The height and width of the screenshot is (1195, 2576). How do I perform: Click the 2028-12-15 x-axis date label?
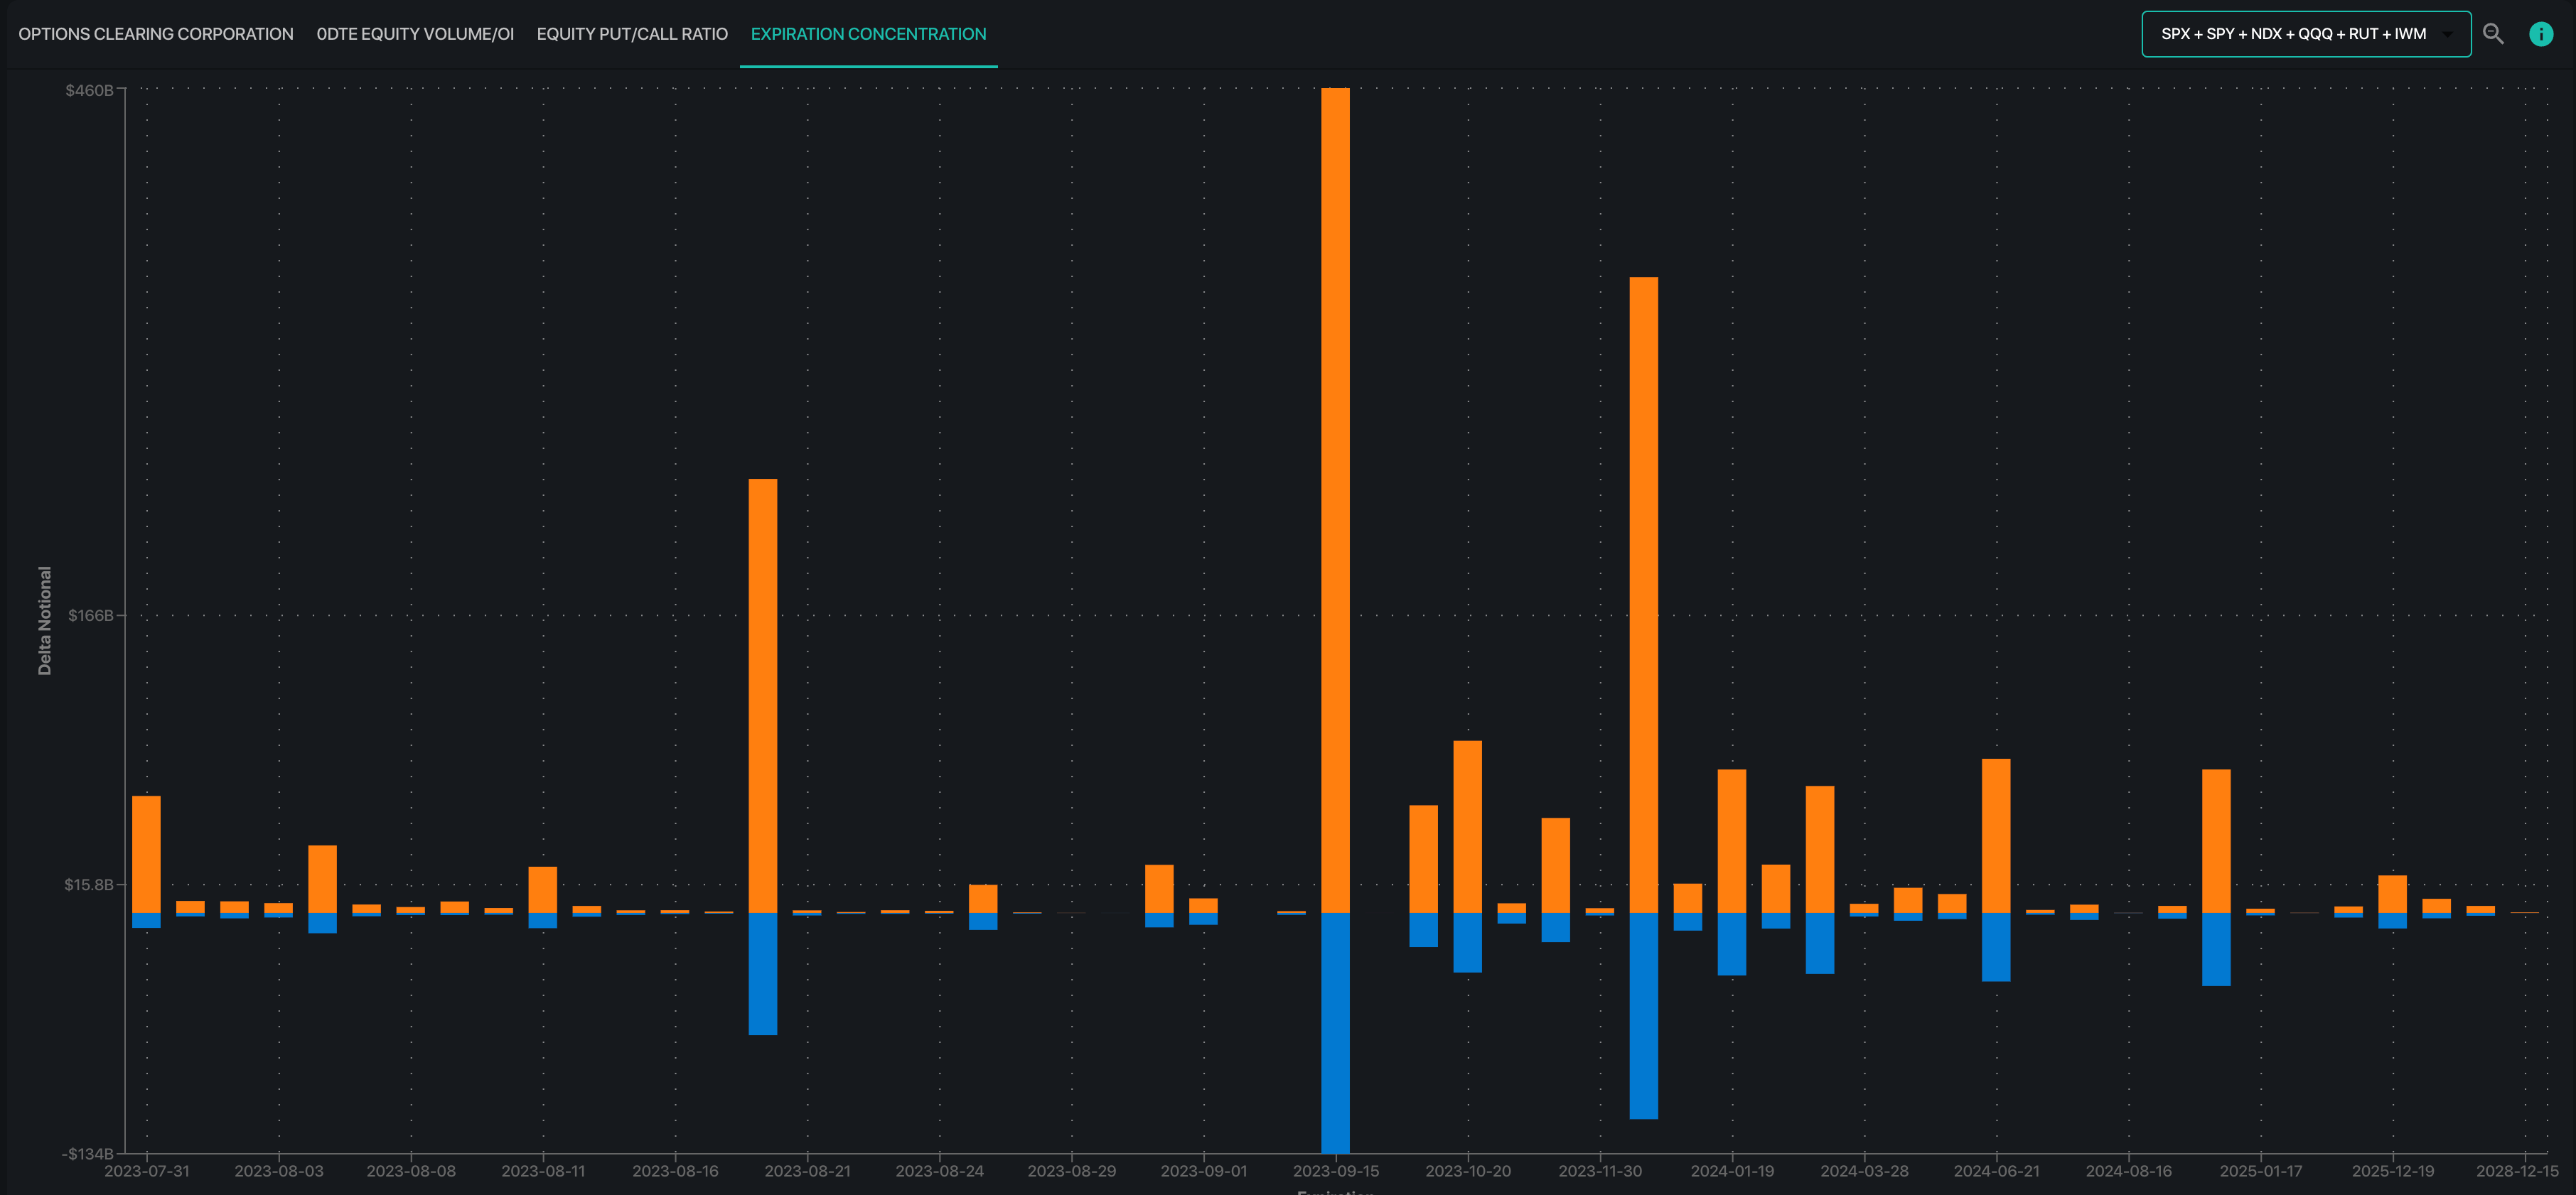coord(2516,1171)
